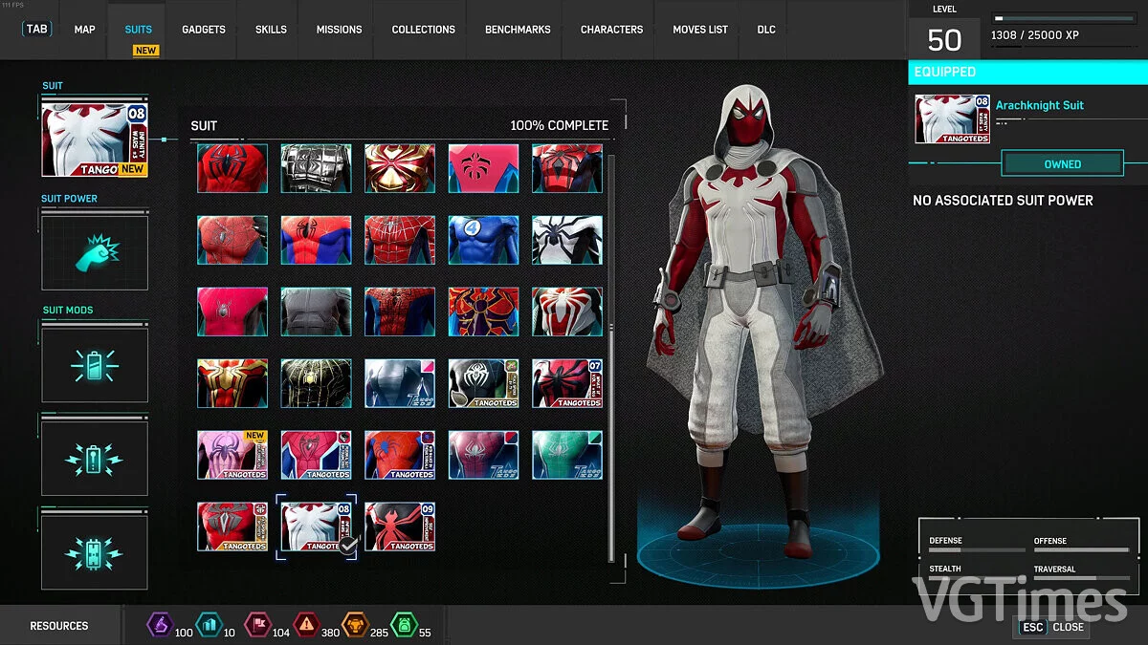Click the EQUIPPED header bar
This screenshot has height=645, width=1148.
click(x=1027, y=72)
